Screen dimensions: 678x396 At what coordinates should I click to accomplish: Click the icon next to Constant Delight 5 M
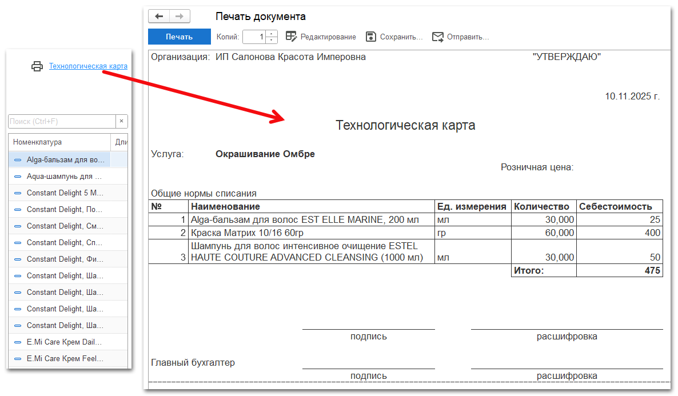pyautogui.click(x=18, y=193)
